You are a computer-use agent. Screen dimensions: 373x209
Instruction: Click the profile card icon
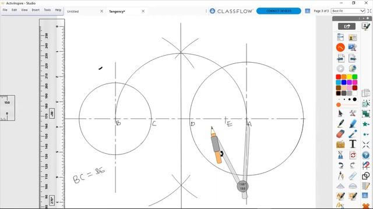pyautogui.click(x=353, y=37)
